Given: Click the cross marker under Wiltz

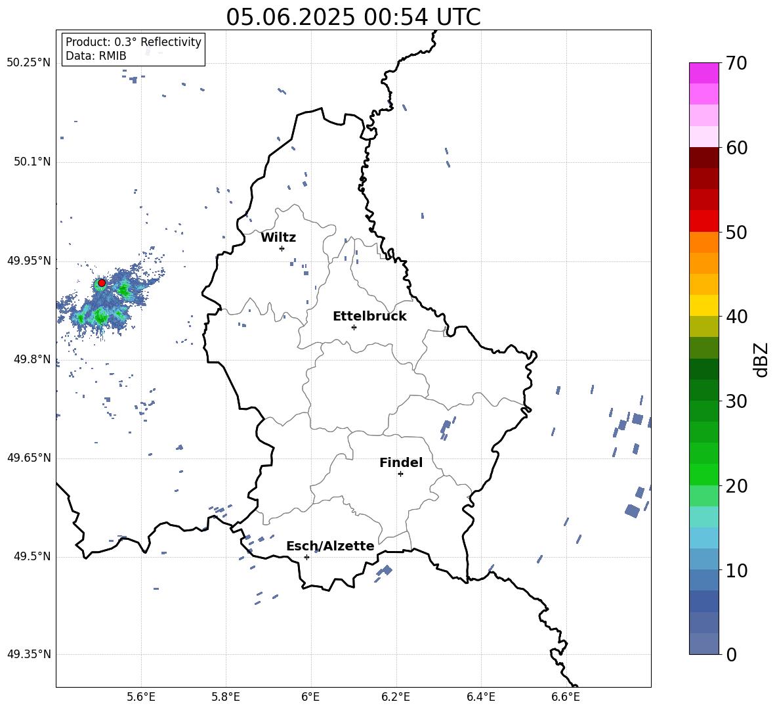Looking at the screenshot, I should pyautogui.click(x=282, y=248).
